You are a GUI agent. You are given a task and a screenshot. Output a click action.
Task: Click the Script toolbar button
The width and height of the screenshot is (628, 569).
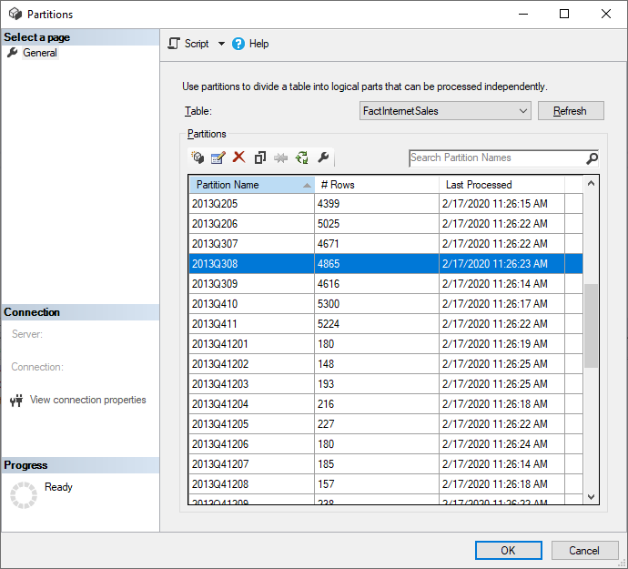pos(188,44)
